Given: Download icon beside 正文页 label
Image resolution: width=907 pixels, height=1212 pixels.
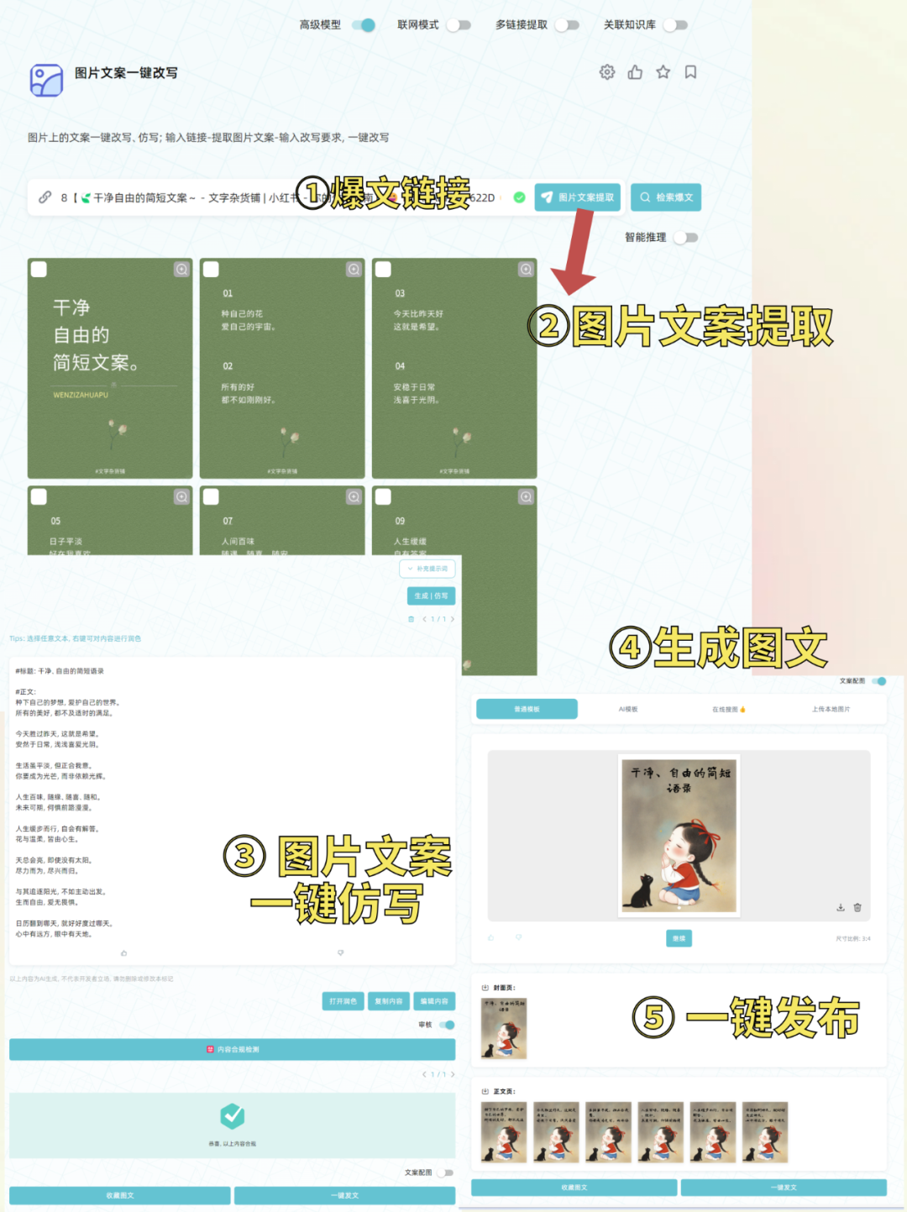Looking at the screenshot, I should point(485,1091).
